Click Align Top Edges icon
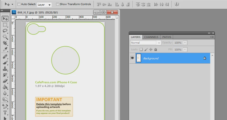 (99, 4)
